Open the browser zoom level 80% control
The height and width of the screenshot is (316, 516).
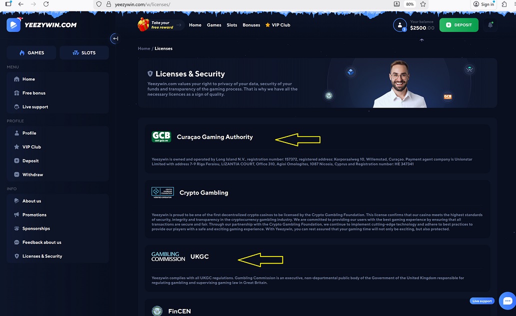pyautogui.click(x=409, y=4)
